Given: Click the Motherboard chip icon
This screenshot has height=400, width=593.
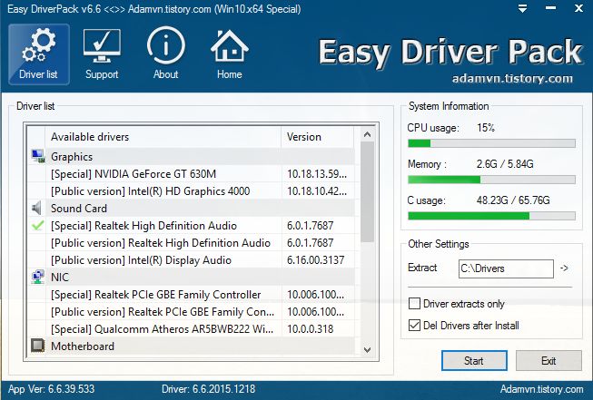Looking at the screenshot, I should tap(37, 346).
